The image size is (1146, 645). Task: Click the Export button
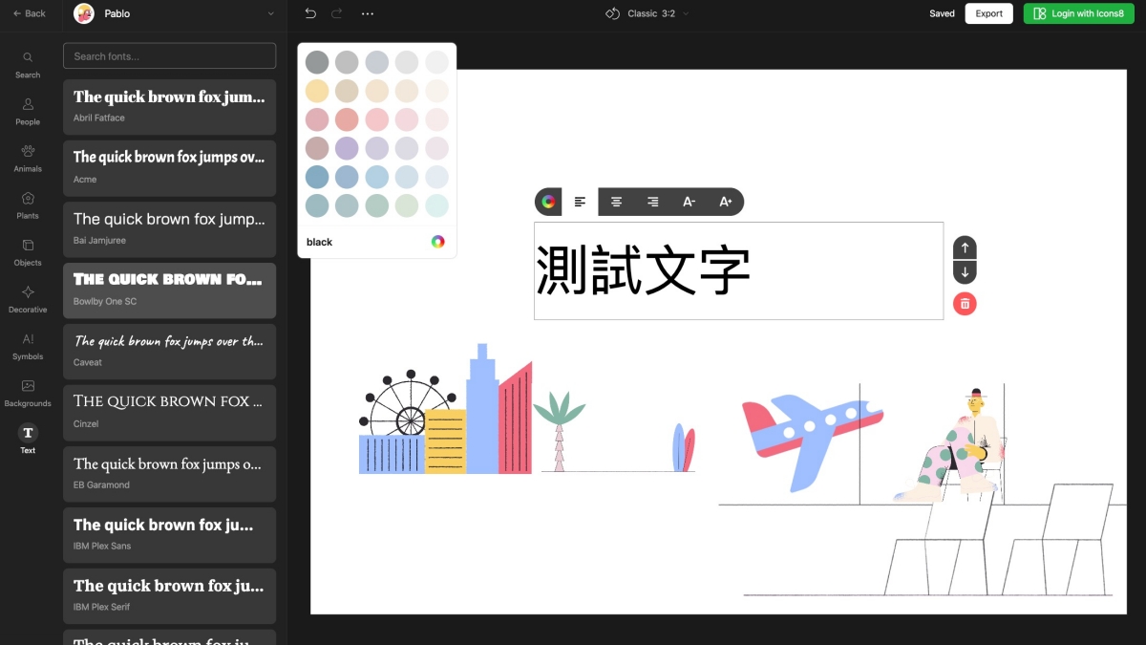pyautogui.click(x=988, y=13)
